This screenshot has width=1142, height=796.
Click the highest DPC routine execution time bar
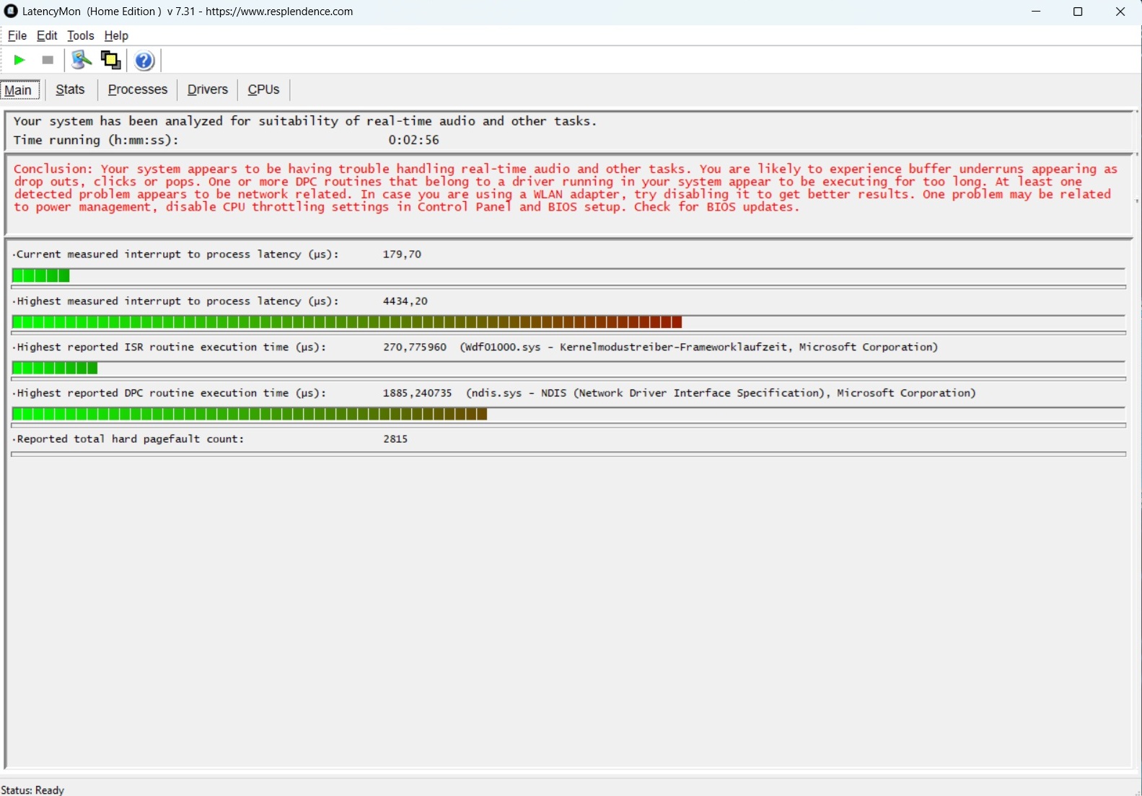click(x=249, y=415)
